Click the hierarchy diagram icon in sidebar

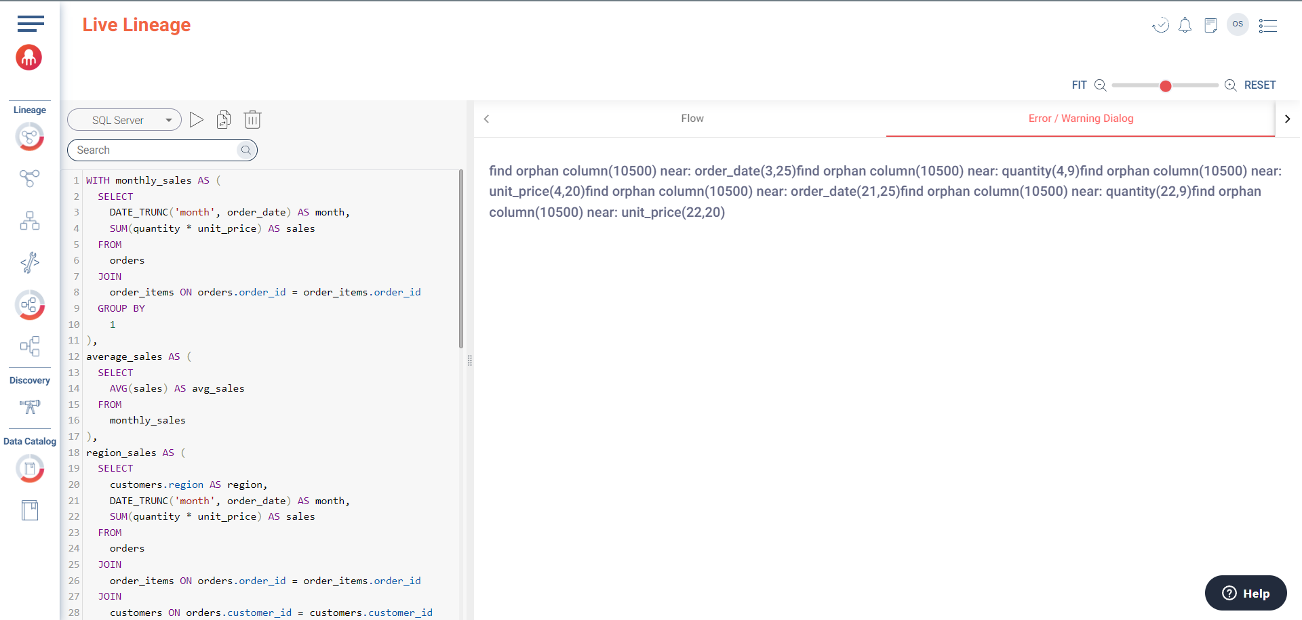(x=30, y=221)
